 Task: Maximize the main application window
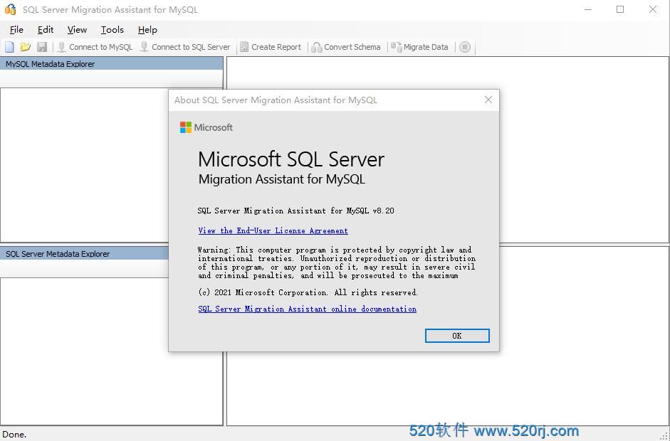pos(620,9)
